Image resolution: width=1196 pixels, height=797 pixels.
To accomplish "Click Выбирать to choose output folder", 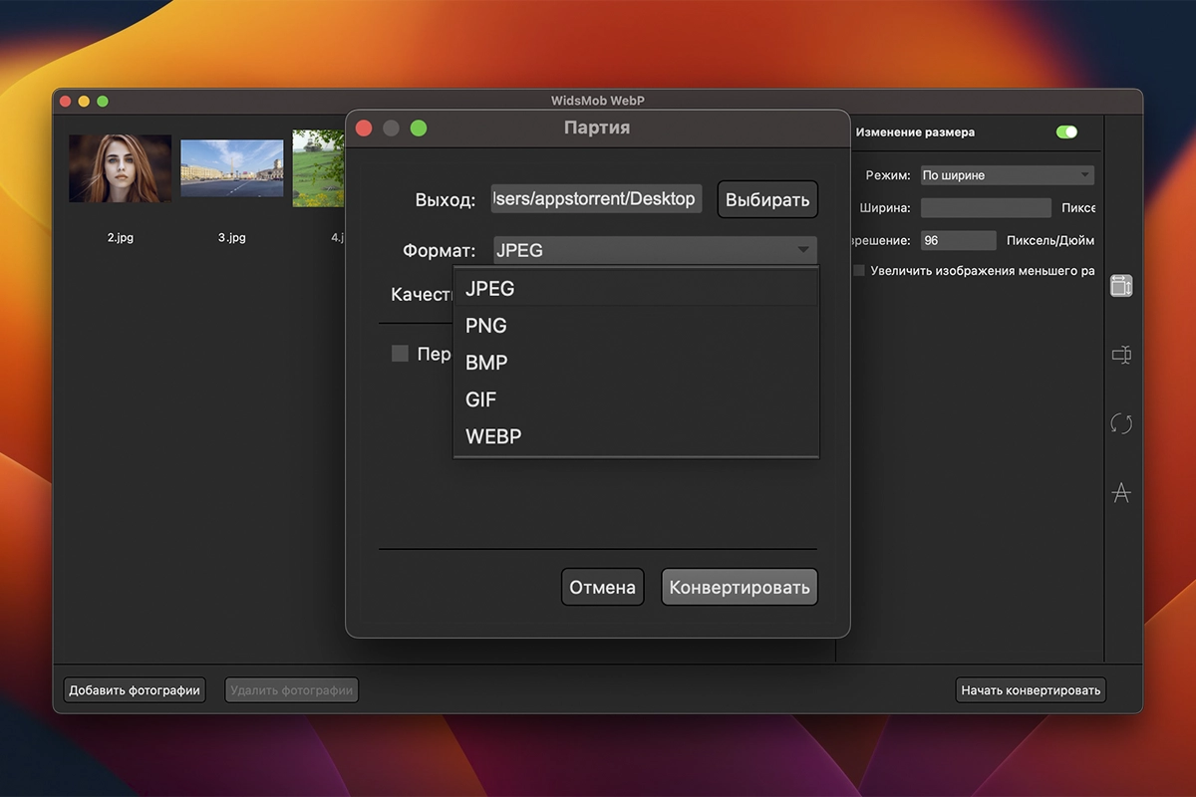I will [766, 199].
